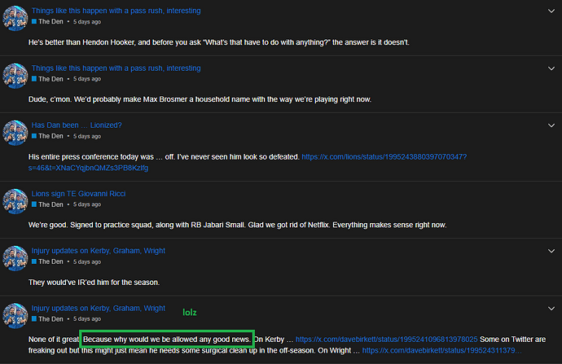Click The Den category under "Has Dan been"
Image resolution: width=562 pixels, height=364 pixels.
tap(50, 136)
